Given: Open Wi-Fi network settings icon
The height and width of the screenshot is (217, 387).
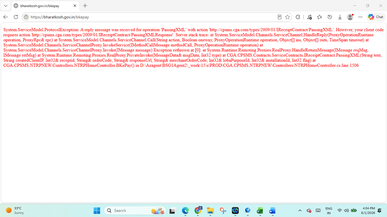Looking at the screenshot, I should [340, 211].
